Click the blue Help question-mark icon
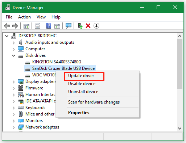 click(49, 26)
